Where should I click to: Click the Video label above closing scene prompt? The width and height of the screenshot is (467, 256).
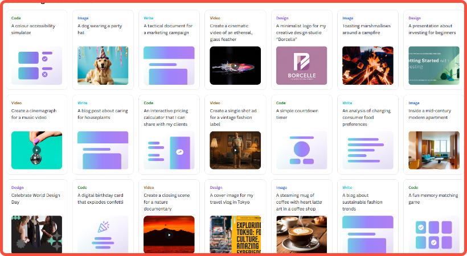coord(149,188)
